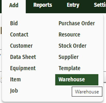
Task: Open the Reports menu
Action: coord(43,5)
